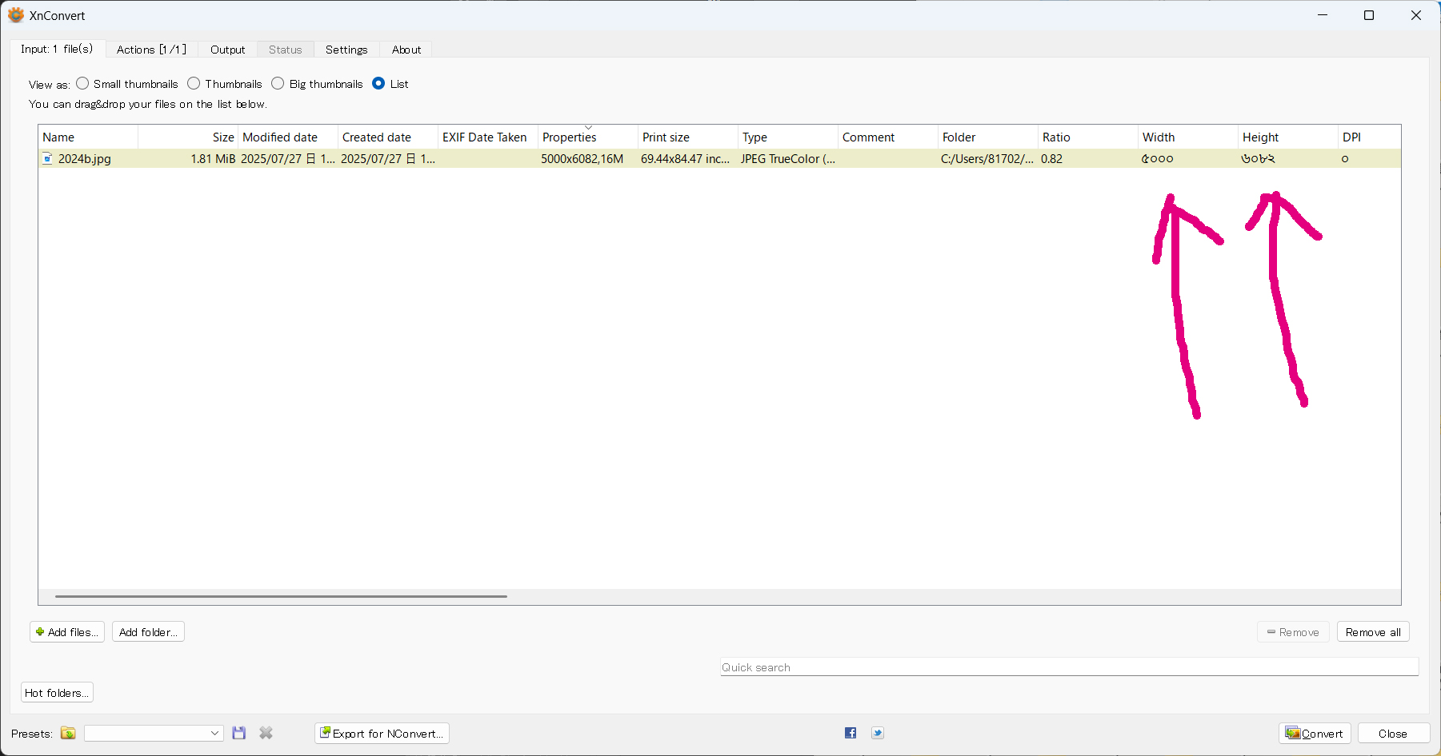Screen dimensions: 1441x756
Task: Select List view radio button
Action: coord(378,83)
